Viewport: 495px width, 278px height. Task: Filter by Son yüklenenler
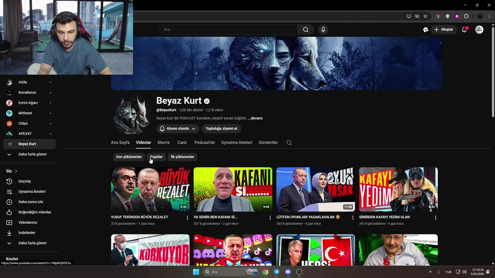[129, 157]
